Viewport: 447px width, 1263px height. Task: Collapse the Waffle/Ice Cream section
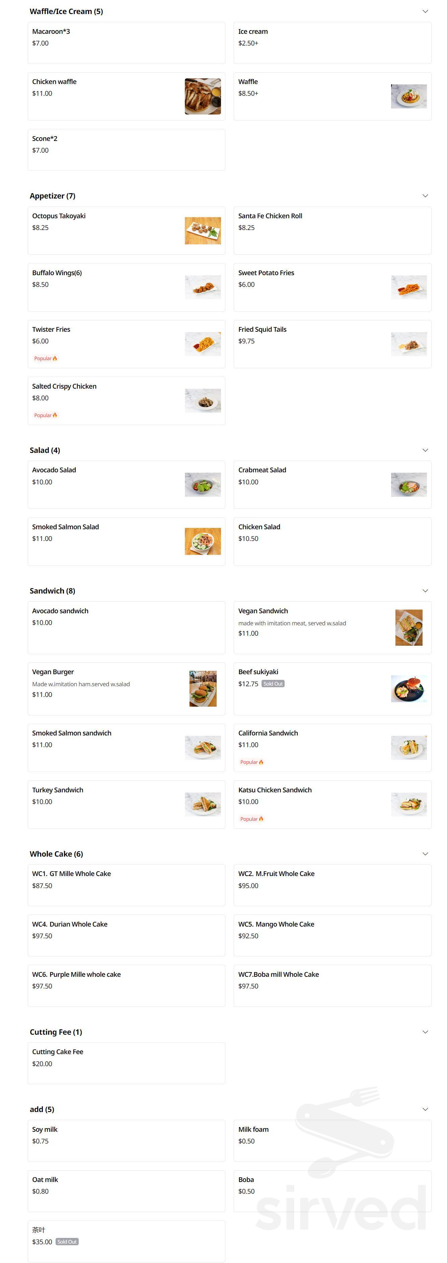point(425,11)
